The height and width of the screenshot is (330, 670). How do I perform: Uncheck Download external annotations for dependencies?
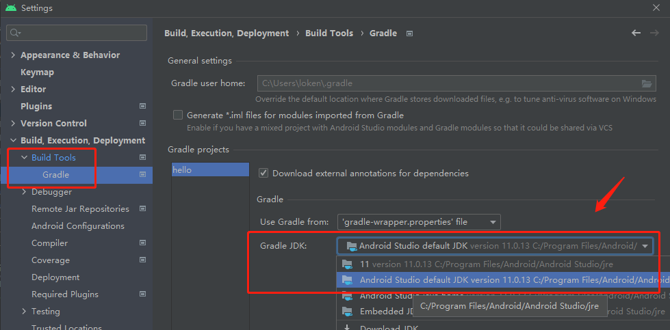click(263, 174)
